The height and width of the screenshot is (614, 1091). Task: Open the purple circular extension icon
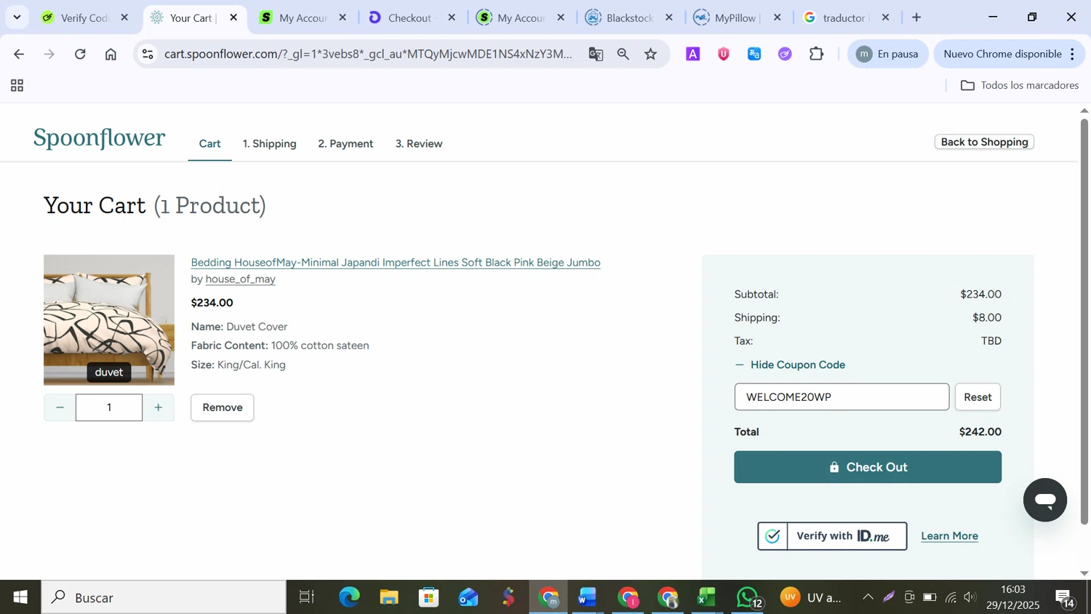click(x=785, y=54)
